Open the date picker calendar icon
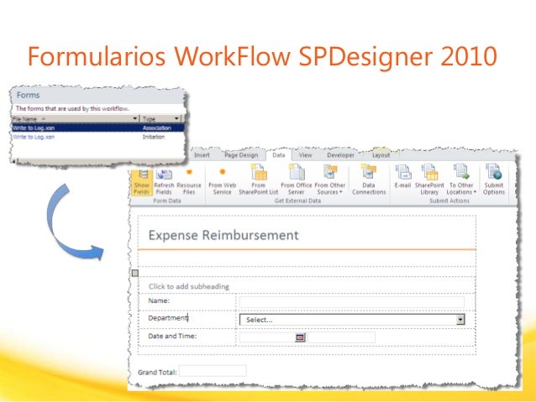Image resolution: width=536 pixels, height=402 pixels. tap(300, 337)
